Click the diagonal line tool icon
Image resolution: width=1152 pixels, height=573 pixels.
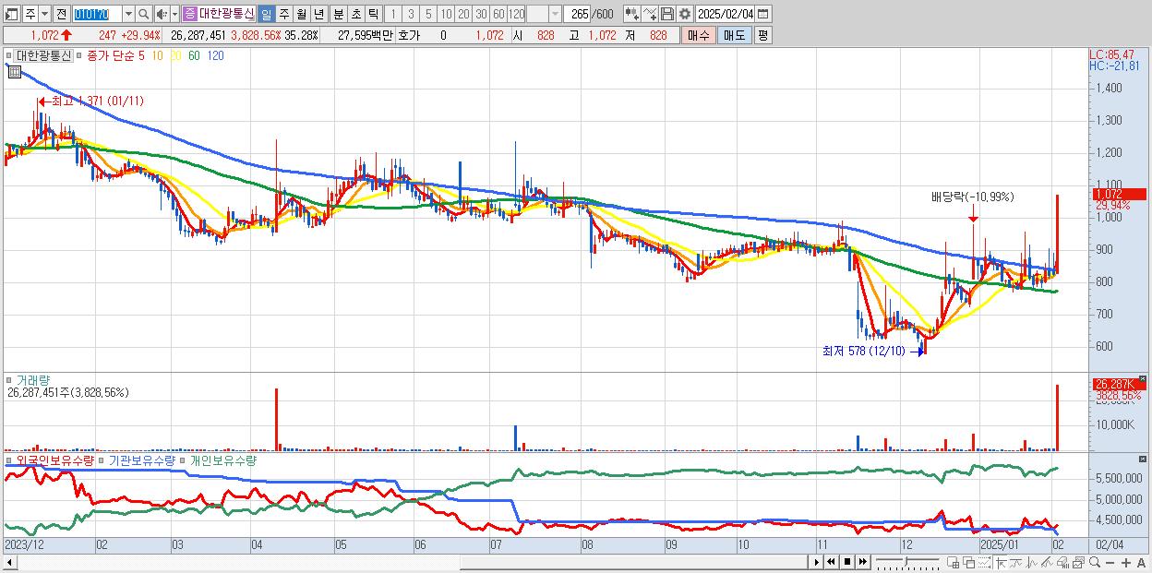coord(1048,563)
